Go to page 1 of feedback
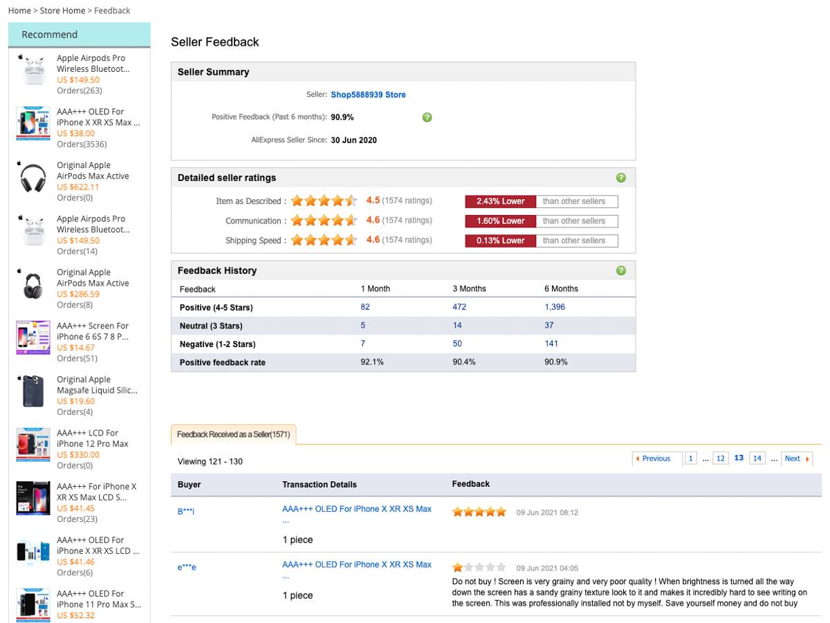The width and height of the screenshot is (830, 623). (691, 458)
